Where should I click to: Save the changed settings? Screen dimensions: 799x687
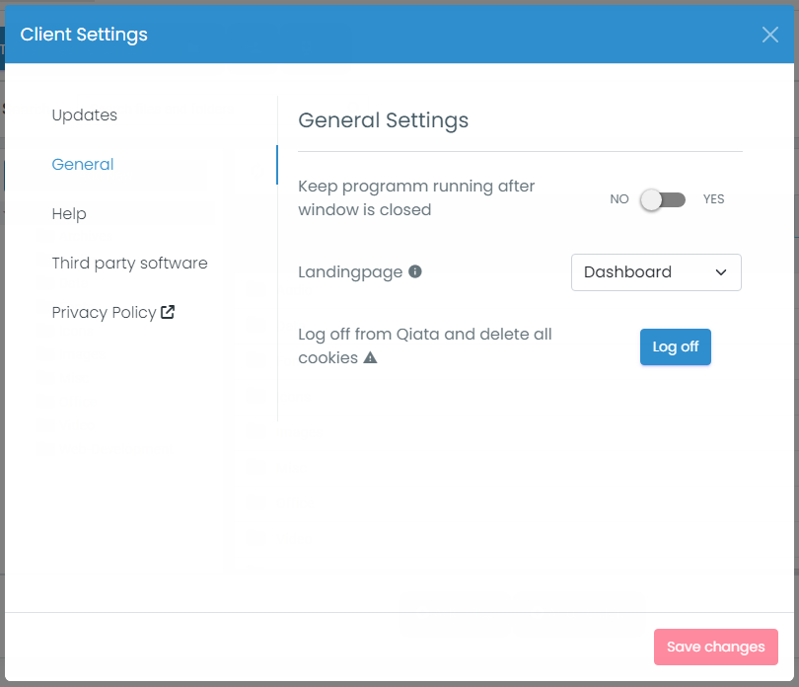click(715, 647)
